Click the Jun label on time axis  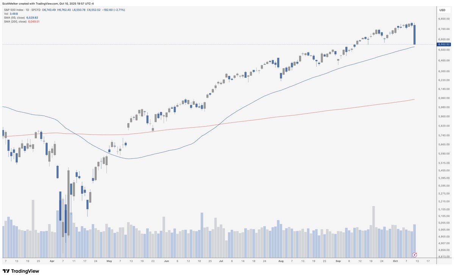coord(166,261)
